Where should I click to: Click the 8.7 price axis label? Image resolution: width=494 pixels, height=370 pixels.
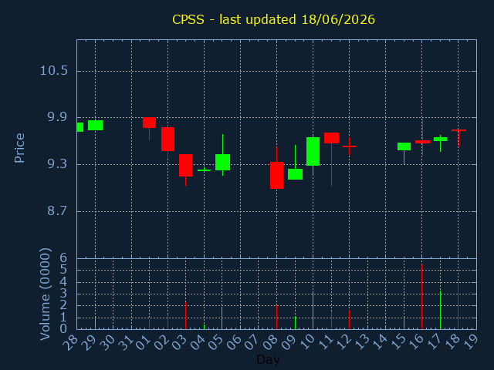(x=57, y=210)
